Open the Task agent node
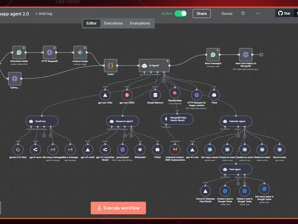The height and width of the screenshot is (224, 298). [236, 169]
